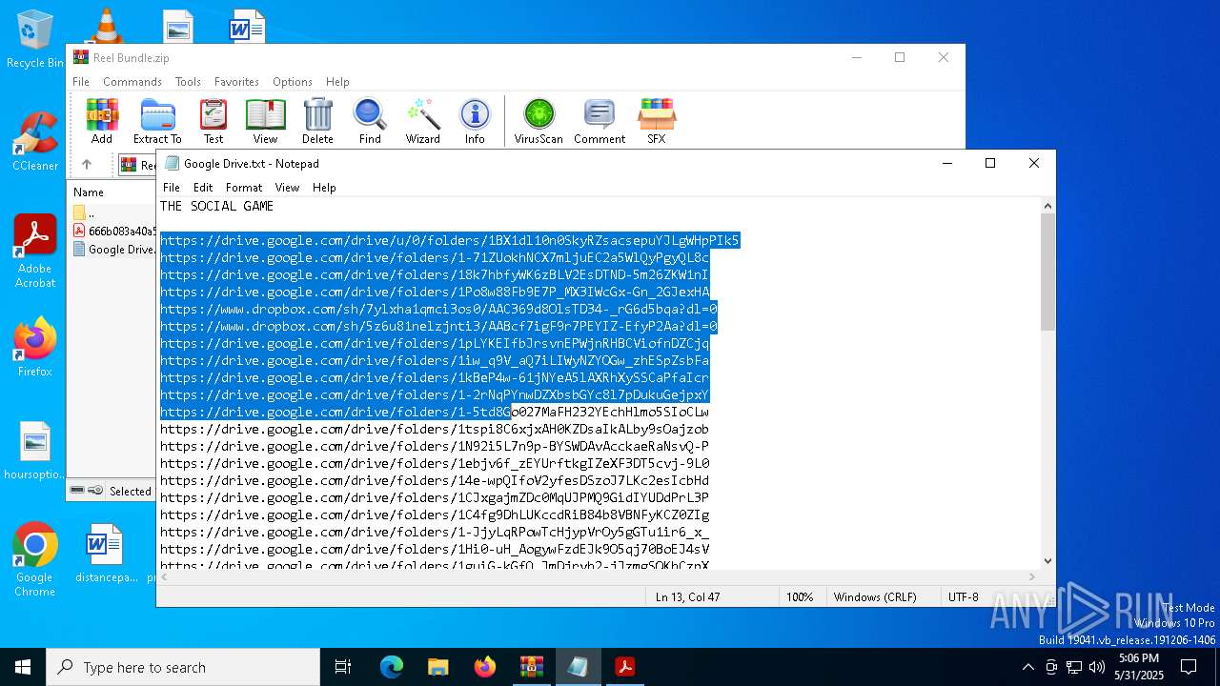Open WinRAR File menu
This screenshot has width=1220, height=686.
point(81,82)
